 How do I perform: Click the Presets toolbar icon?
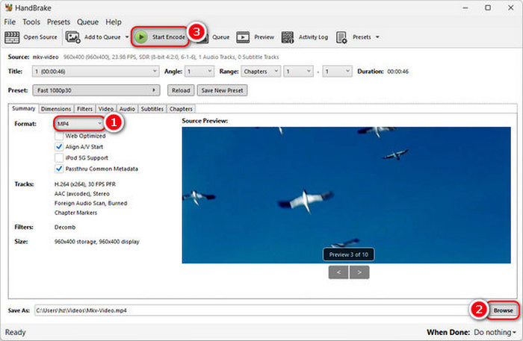pyautogui.click(x=341, y=37)
